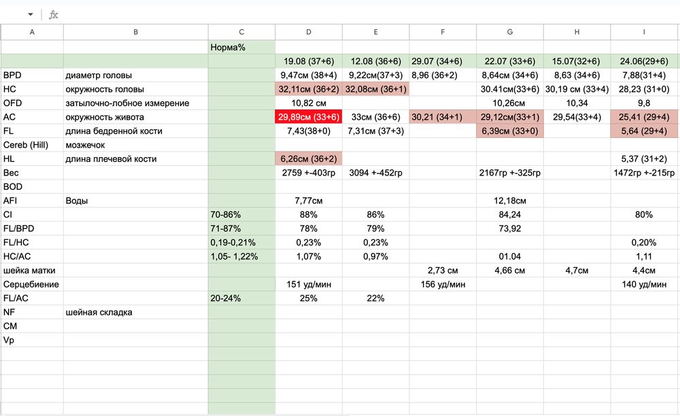Select column I header
Screen dimensions: 680x416
(644, 32)
